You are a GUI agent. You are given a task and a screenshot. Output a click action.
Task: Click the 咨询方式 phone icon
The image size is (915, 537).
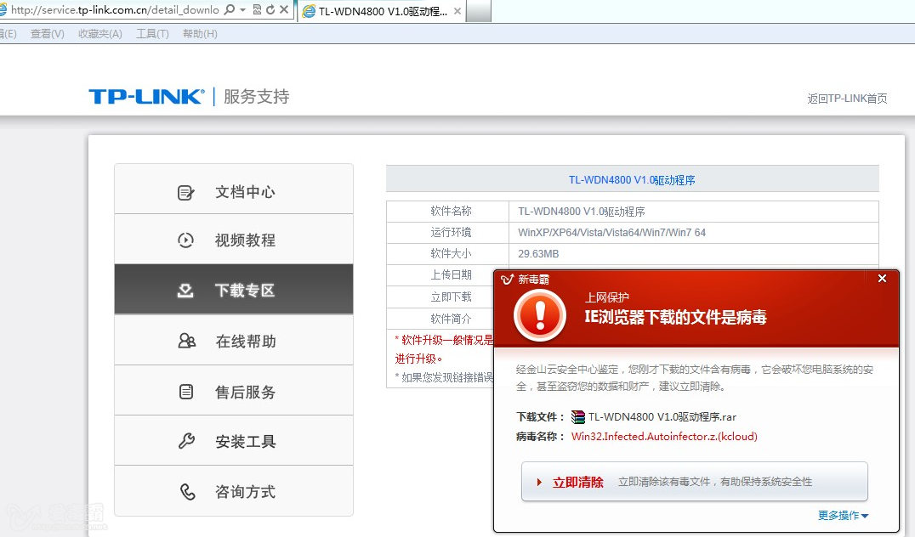click(187, 491)
